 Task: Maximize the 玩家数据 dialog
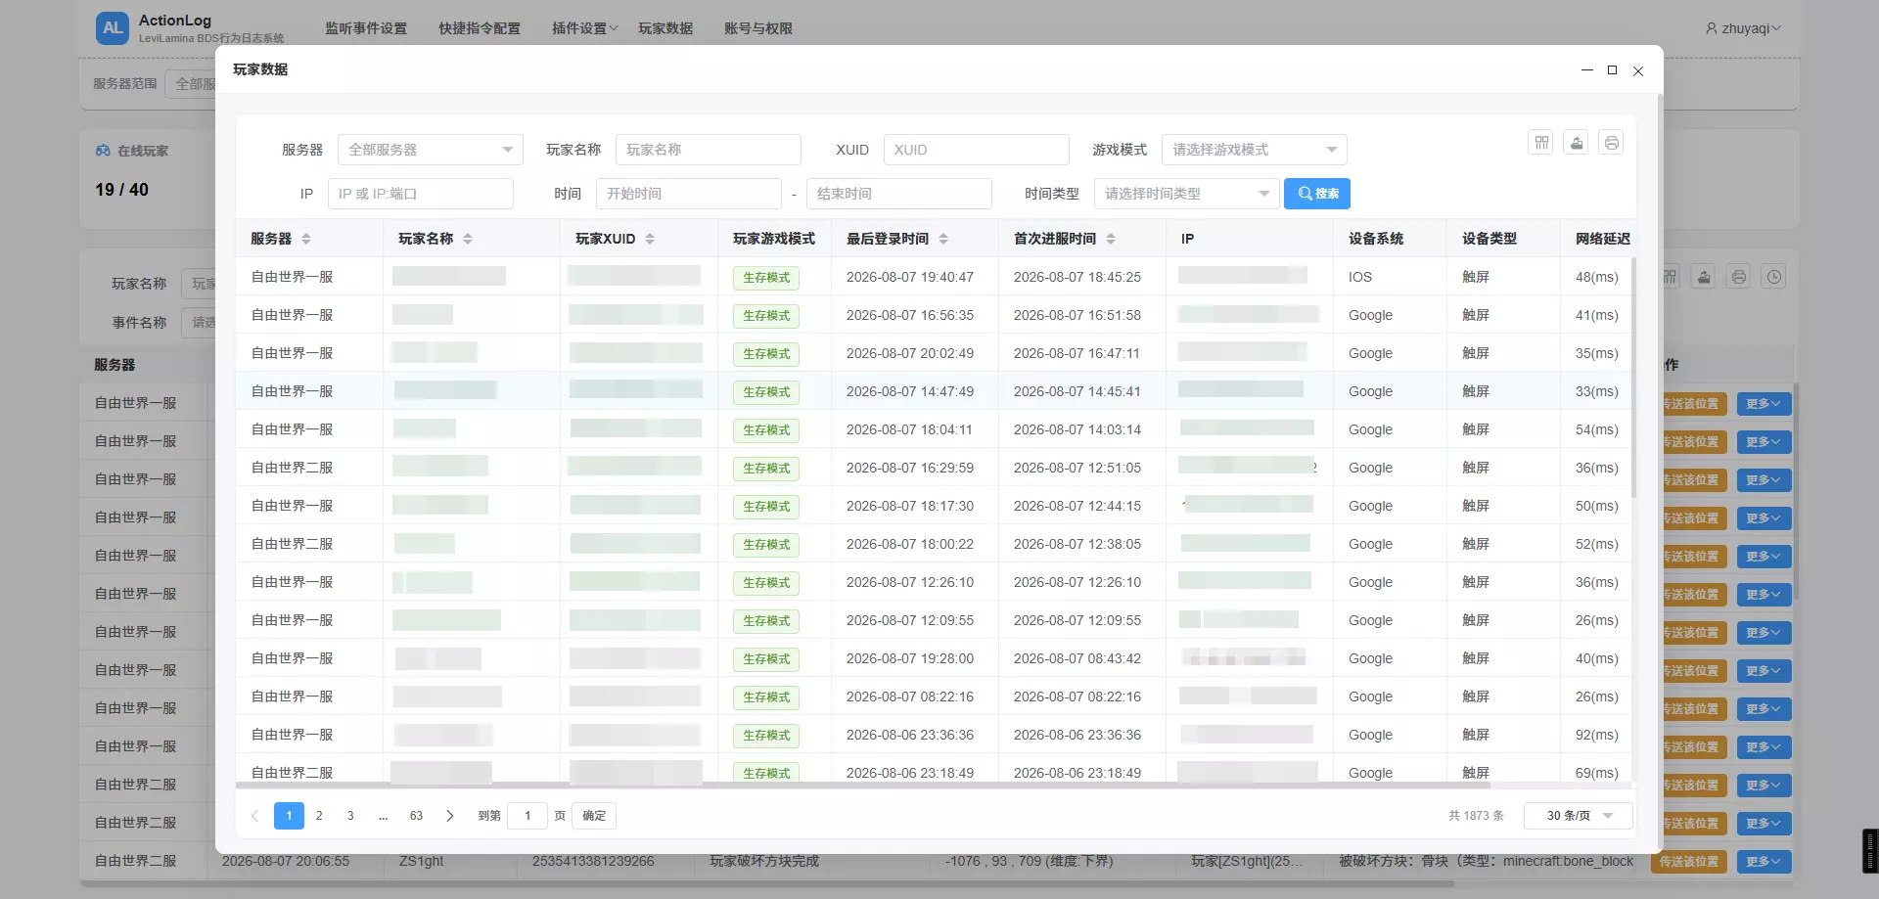click(x=1612, y=70)
